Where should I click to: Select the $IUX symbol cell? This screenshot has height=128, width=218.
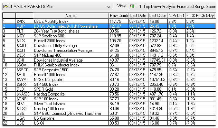[x=25, y=41]
